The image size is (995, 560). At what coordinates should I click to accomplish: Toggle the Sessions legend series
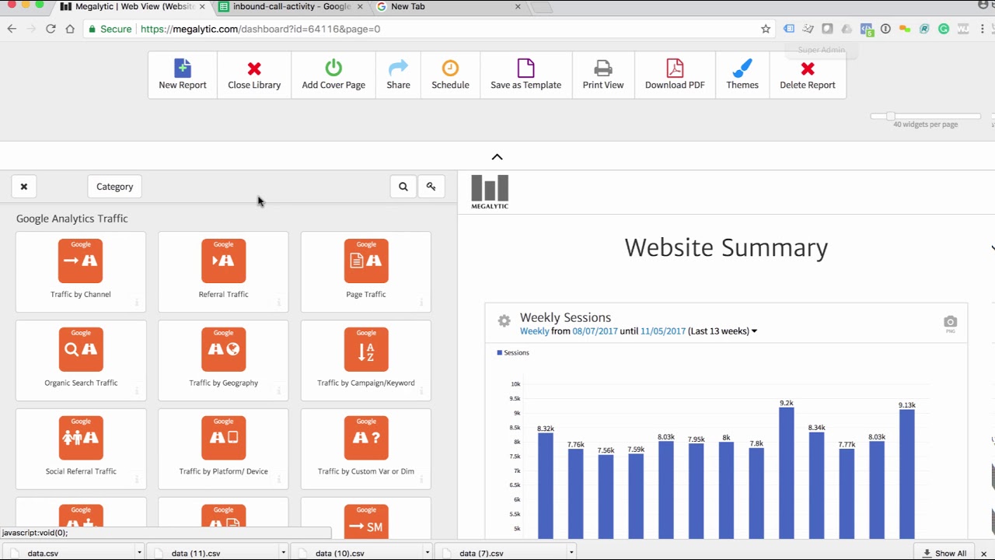pyautogui.click(x=513, y=353)
